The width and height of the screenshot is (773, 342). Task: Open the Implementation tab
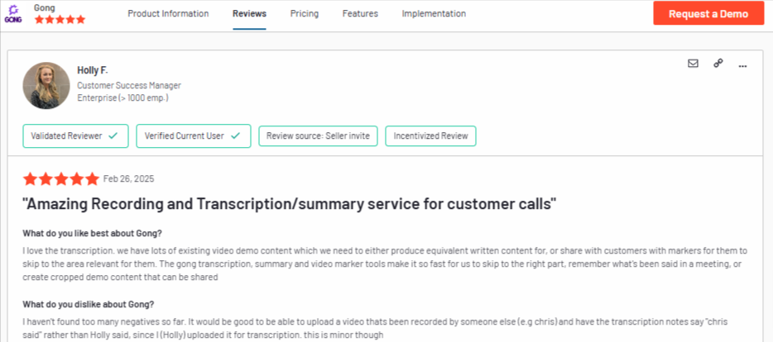coord(434,14)
